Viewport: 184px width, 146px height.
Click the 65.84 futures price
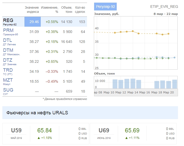pos(44,131)
